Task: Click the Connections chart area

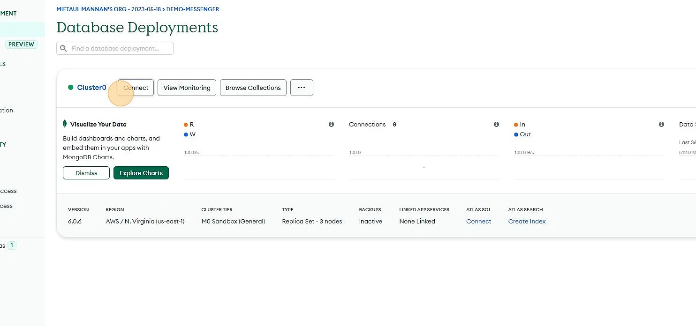Action: [424, 165]
